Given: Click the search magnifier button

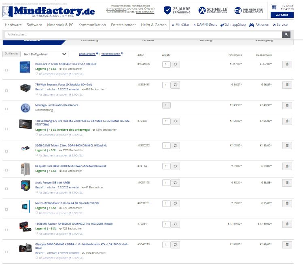Looking at the screenshot, I should tap(286, 35).
